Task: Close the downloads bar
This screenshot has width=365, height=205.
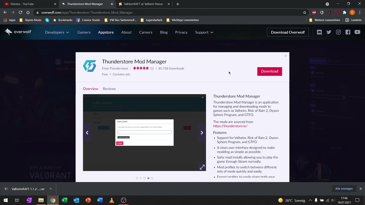Action: pyautogui.click(x=360, y=189)
